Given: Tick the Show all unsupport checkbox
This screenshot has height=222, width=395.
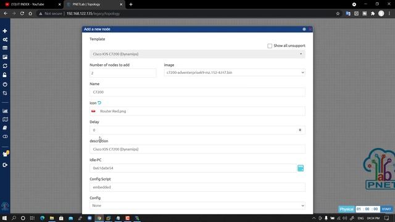Looking at the screenshot, I should point(270,46).
